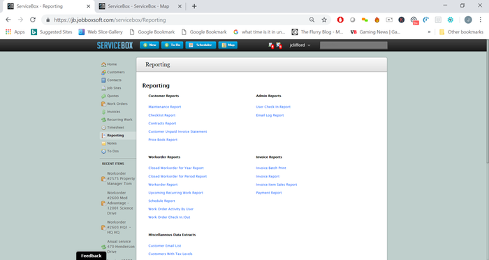Open recent Workorder #2575 Property Manager Tom

click(118, 178)
